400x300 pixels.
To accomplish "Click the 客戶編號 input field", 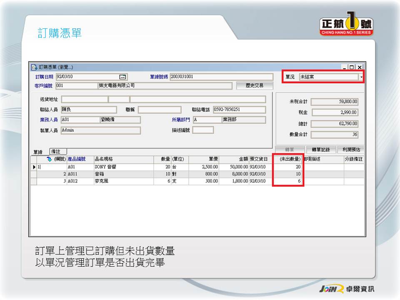I will coord(75,86).
